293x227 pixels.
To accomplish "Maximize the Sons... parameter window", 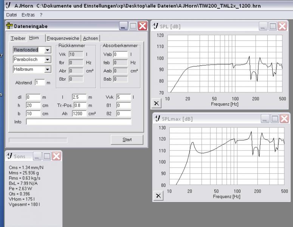I will (47, 156).
